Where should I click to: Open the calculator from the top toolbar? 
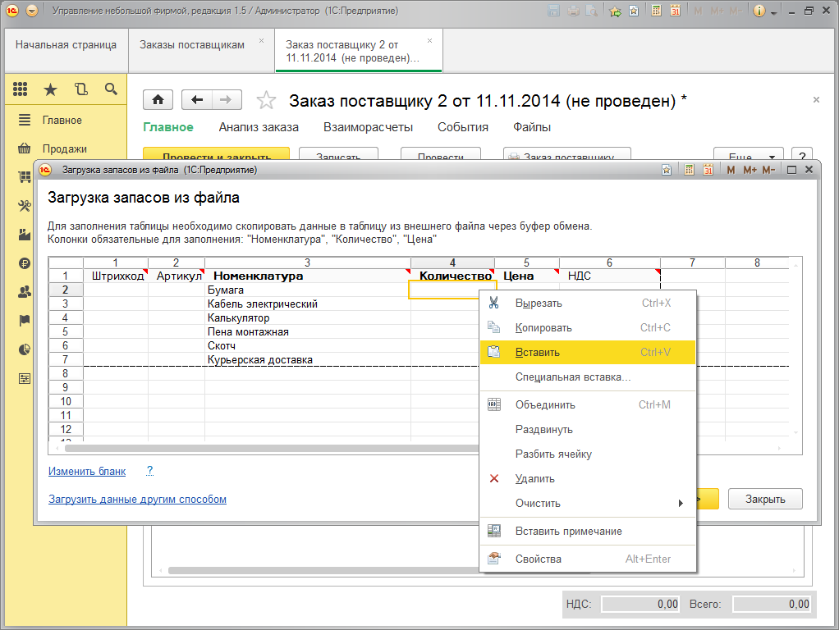coord(656,11)
